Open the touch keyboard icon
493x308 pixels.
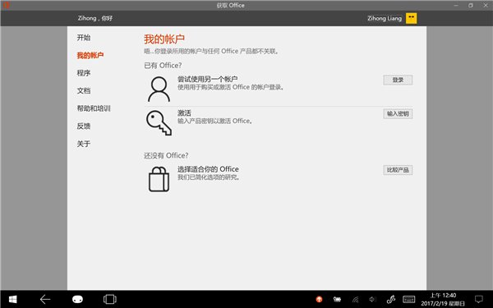pos(408,300)
